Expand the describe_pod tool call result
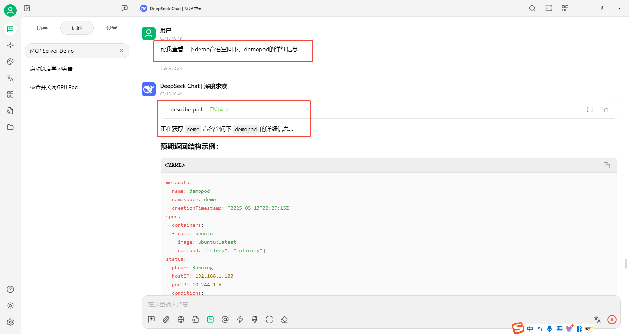629x334 pixels. click(590, 109)
